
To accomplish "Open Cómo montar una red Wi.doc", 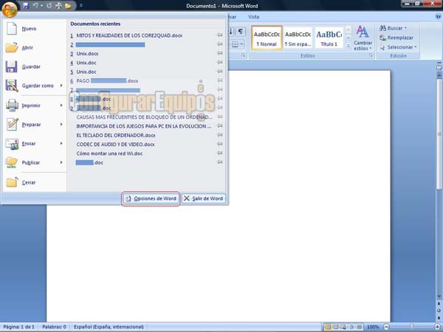I will coord(109,153).
